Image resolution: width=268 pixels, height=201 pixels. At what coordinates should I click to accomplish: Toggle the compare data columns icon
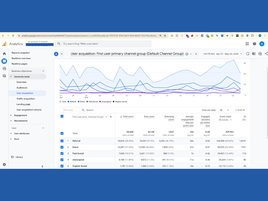coord(254,54)
